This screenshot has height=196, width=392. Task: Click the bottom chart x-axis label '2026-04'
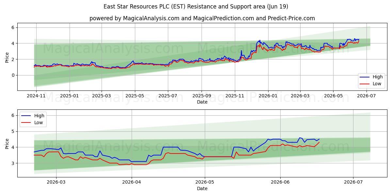click(132, 183)
